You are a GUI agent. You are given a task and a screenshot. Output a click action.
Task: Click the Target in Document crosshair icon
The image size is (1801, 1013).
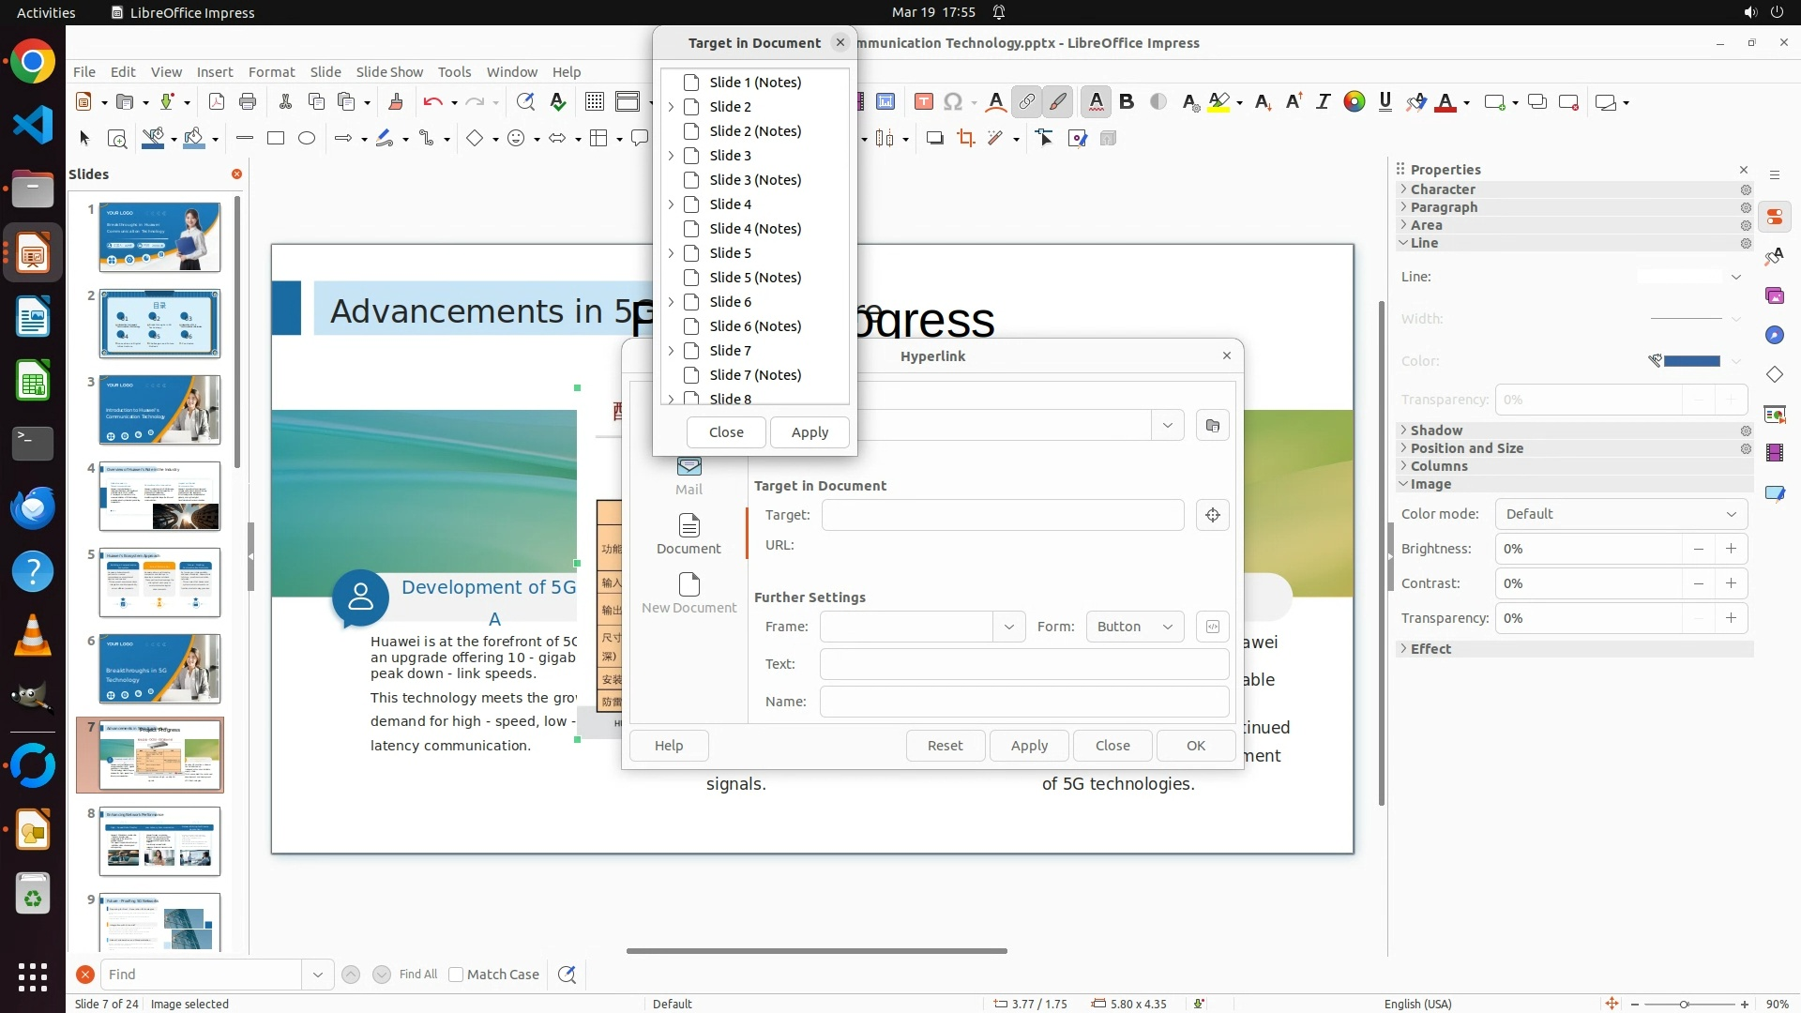point(1213,515)
